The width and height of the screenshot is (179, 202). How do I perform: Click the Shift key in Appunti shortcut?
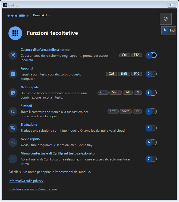(x=124, y=74)
